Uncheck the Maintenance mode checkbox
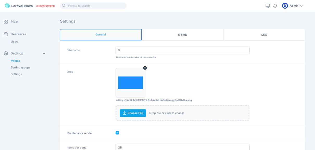 (117, 133)
